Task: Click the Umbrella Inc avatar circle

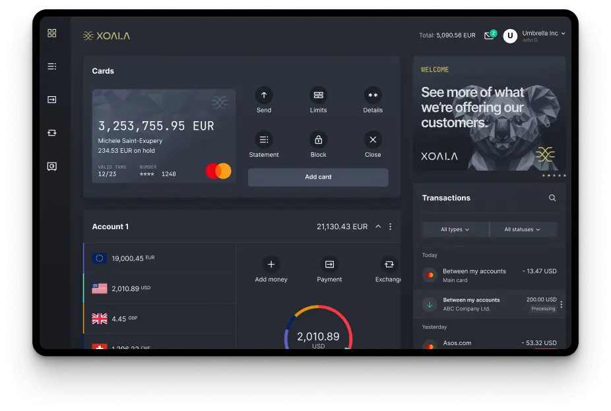Action: [510, 36]
